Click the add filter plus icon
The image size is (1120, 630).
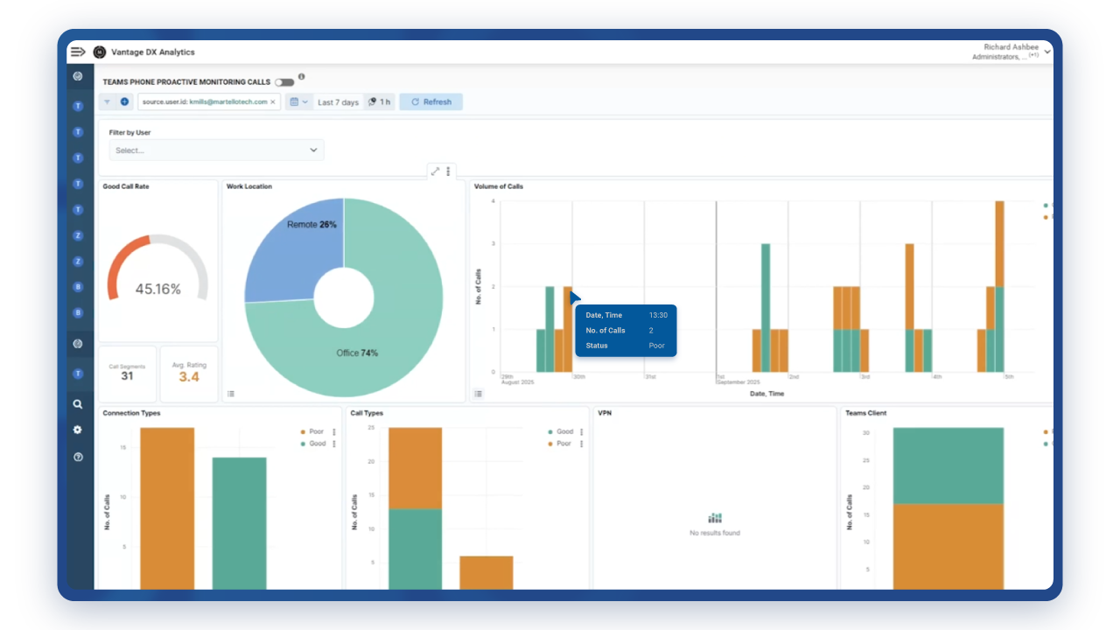click(124, 102)
